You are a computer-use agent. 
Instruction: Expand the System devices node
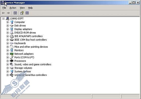[x=8, y=72]
